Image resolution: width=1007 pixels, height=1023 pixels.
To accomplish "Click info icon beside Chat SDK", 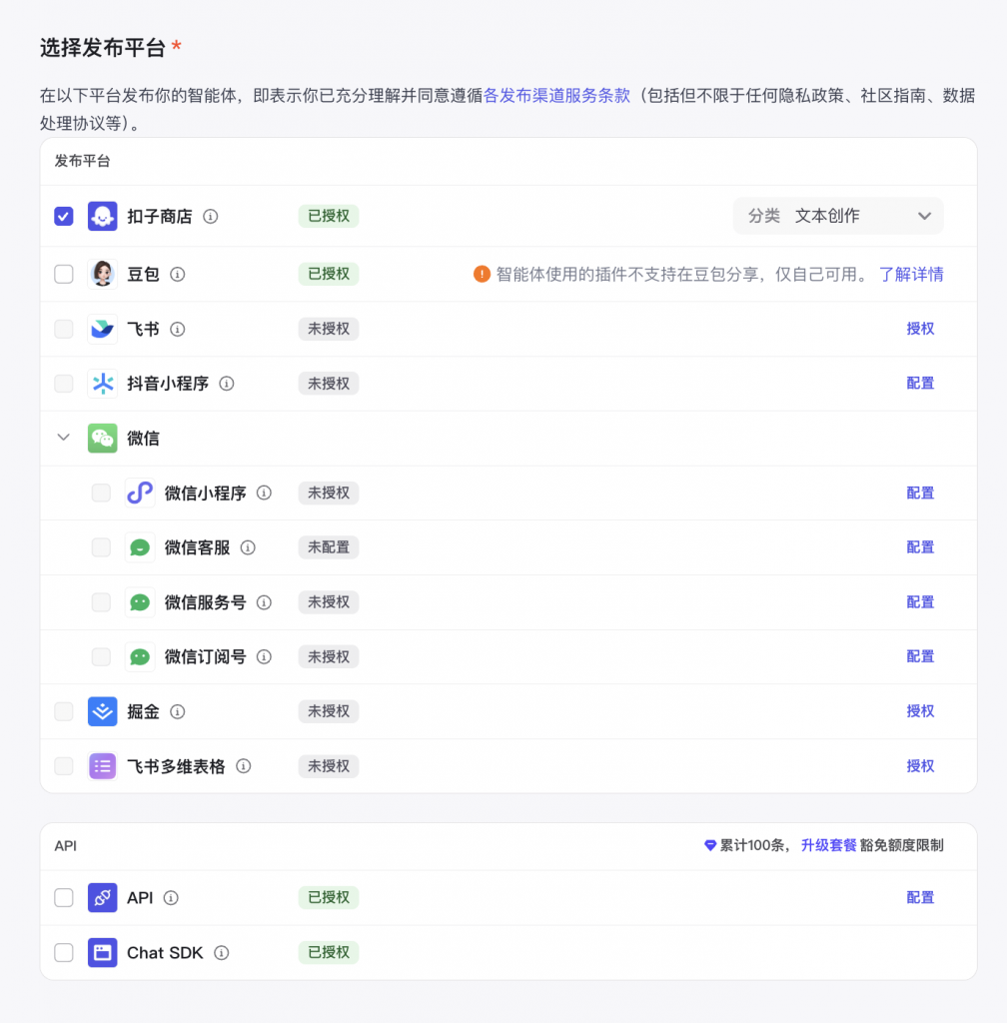I will (222, 953).
